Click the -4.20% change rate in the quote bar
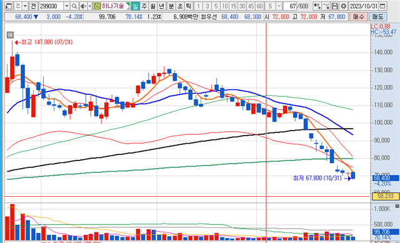Viewport: 400px width, 243px height. (74, 17)
